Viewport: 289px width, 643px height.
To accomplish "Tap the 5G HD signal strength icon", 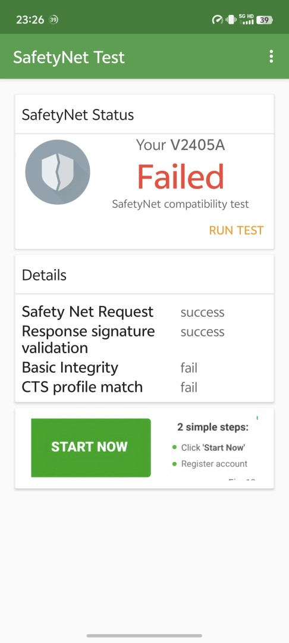I will [246, 19].
